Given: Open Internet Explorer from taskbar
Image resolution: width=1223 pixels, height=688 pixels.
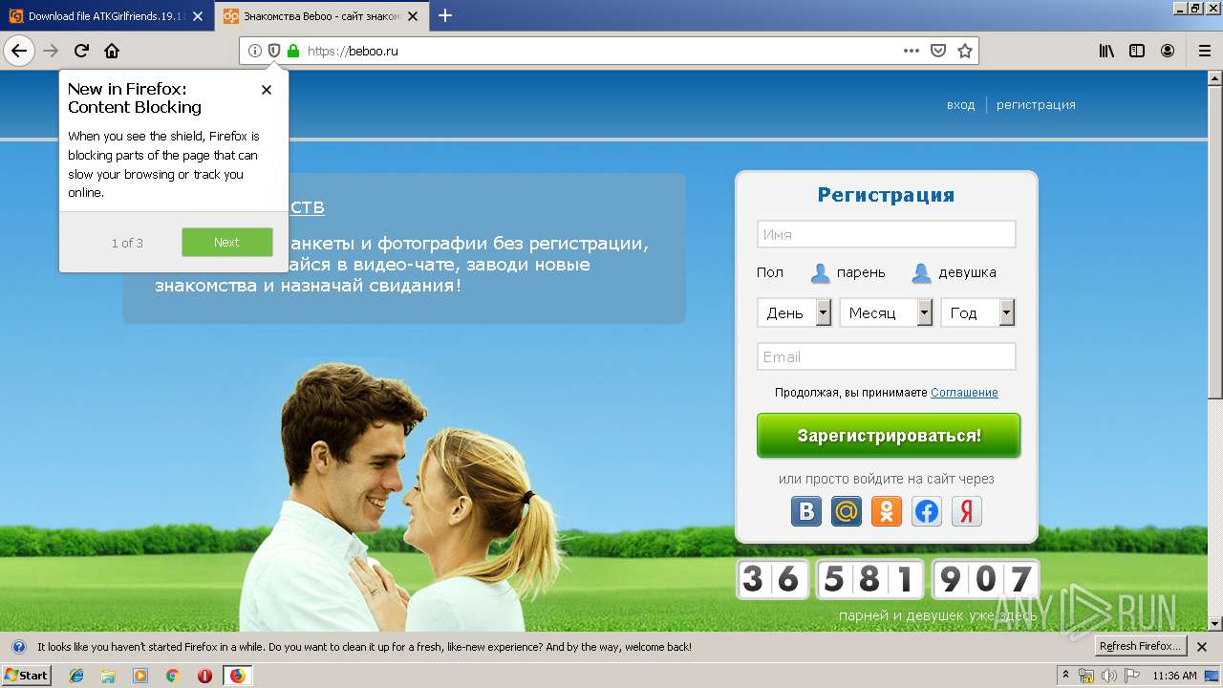Looking at the screenshot, I should click(x=76, y=676).
